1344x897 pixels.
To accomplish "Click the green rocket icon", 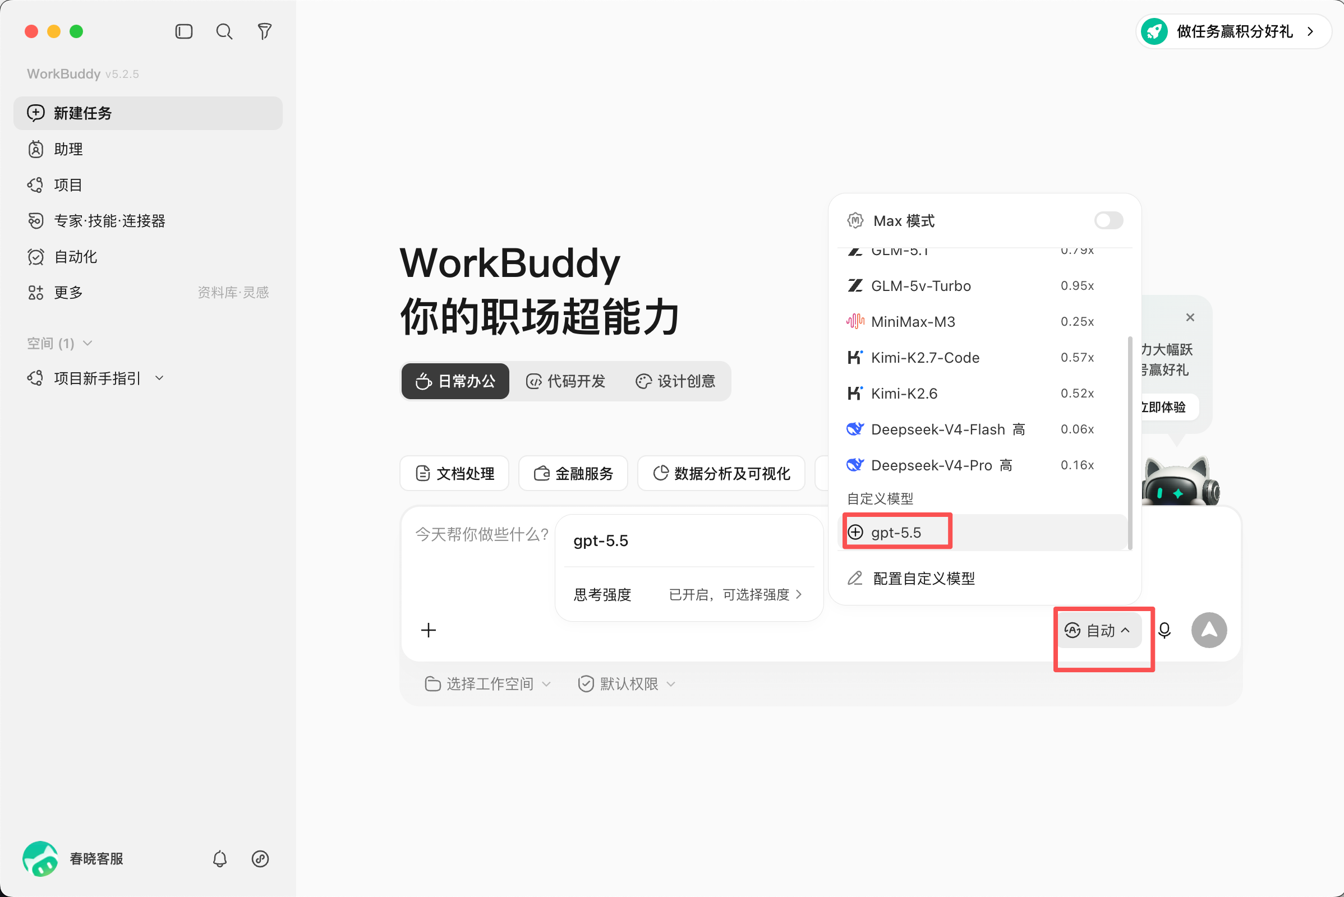I will 1154,31.
